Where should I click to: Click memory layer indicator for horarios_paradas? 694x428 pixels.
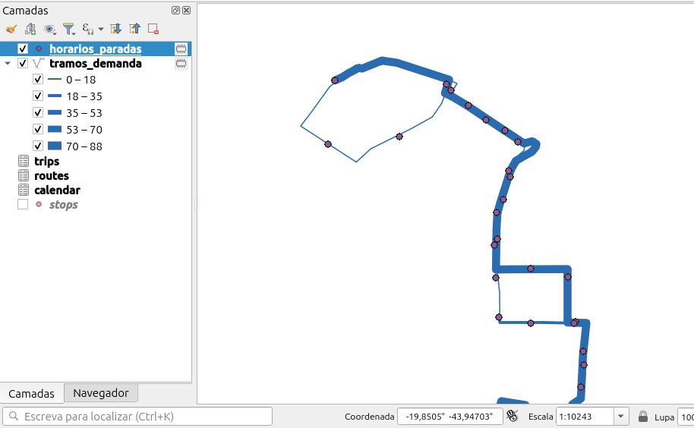pyautogui.click(x=181, y=49)
